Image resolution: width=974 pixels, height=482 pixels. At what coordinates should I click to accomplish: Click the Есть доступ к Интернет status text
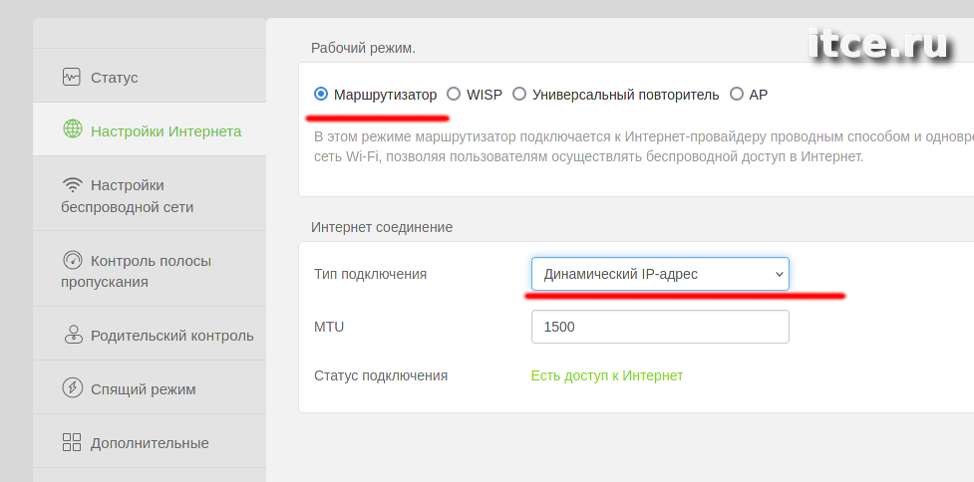click(x=607, y=375)
